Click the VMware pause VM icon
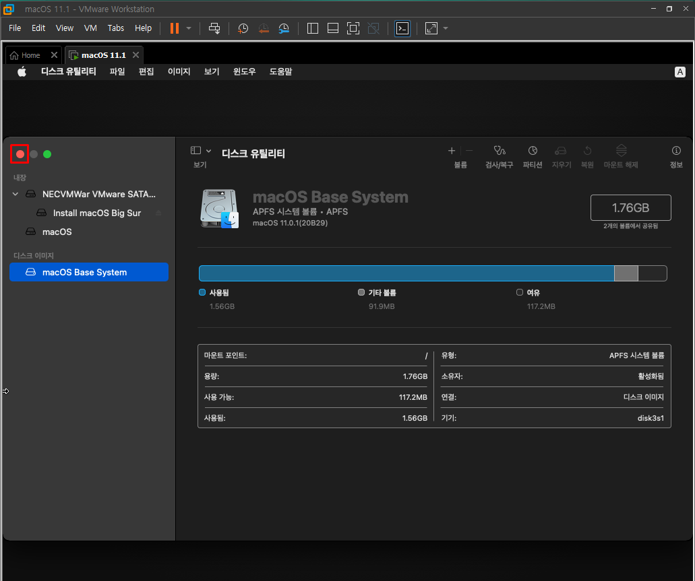The image size is (695, 581). click(x=175, y=28)
